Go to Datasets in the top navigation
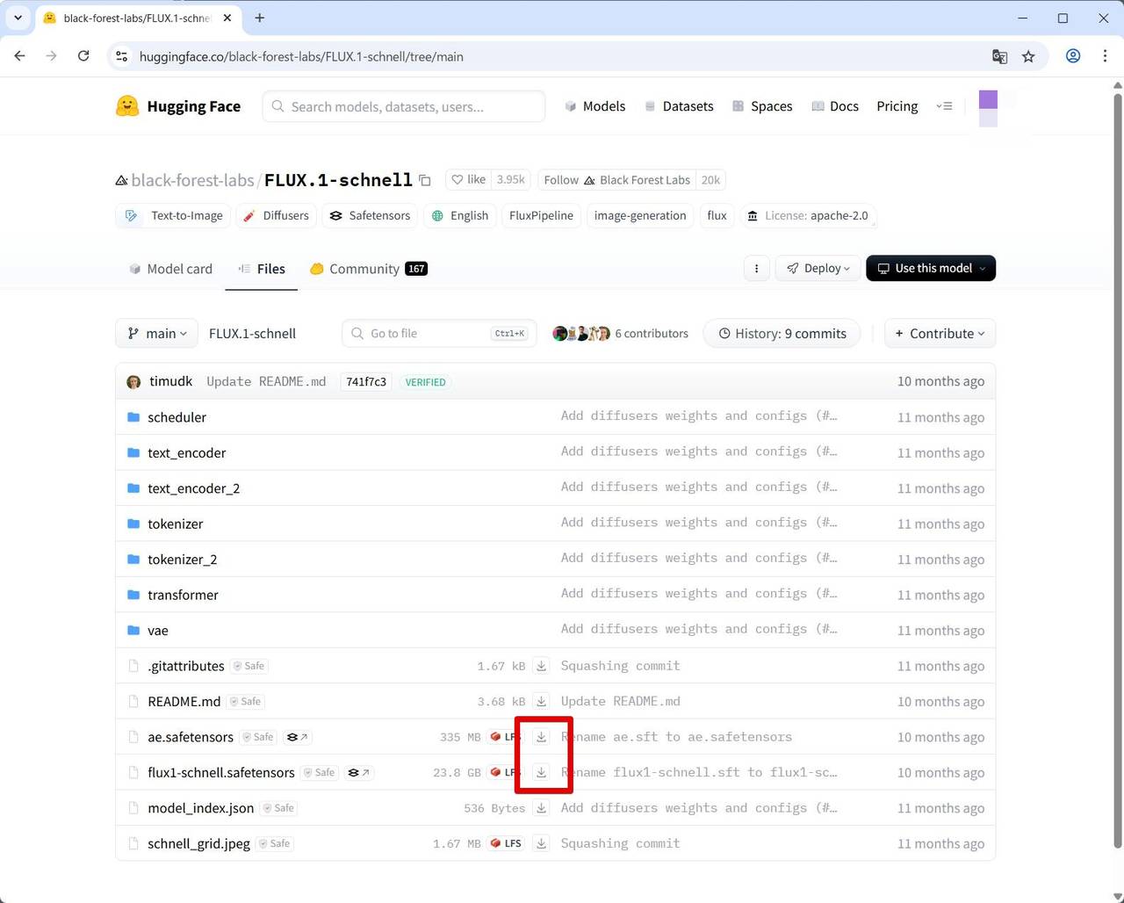This screenshot has height=903, width=1124. pos(679,106)
